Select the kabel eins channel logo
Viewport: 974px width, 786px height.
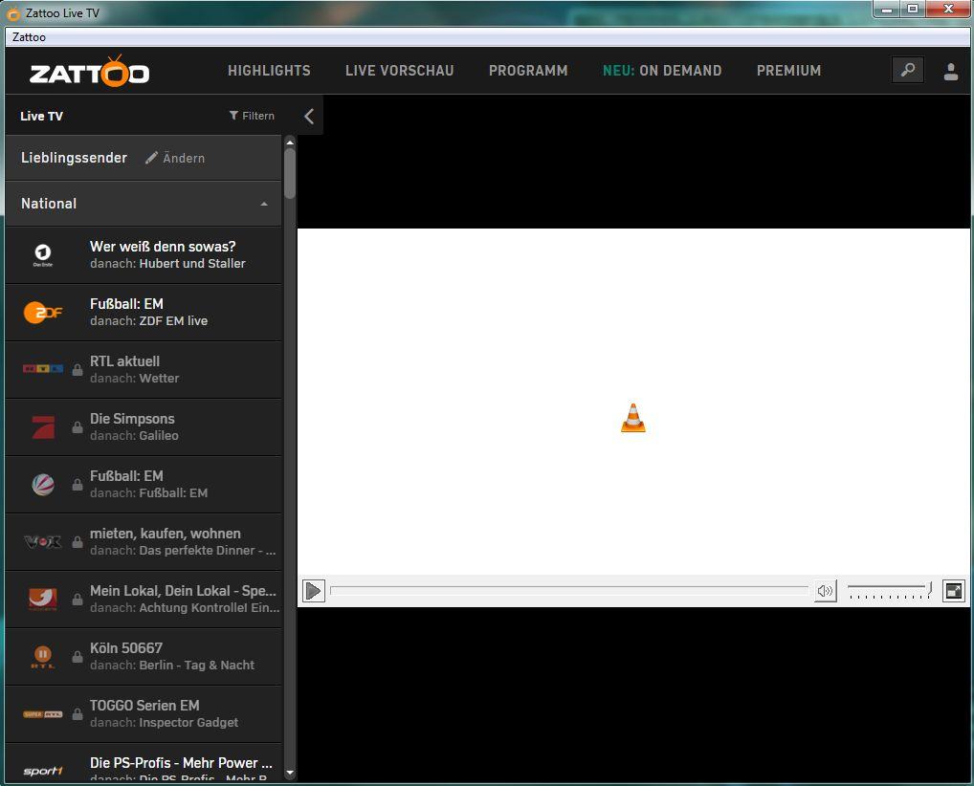click(43, 600)
